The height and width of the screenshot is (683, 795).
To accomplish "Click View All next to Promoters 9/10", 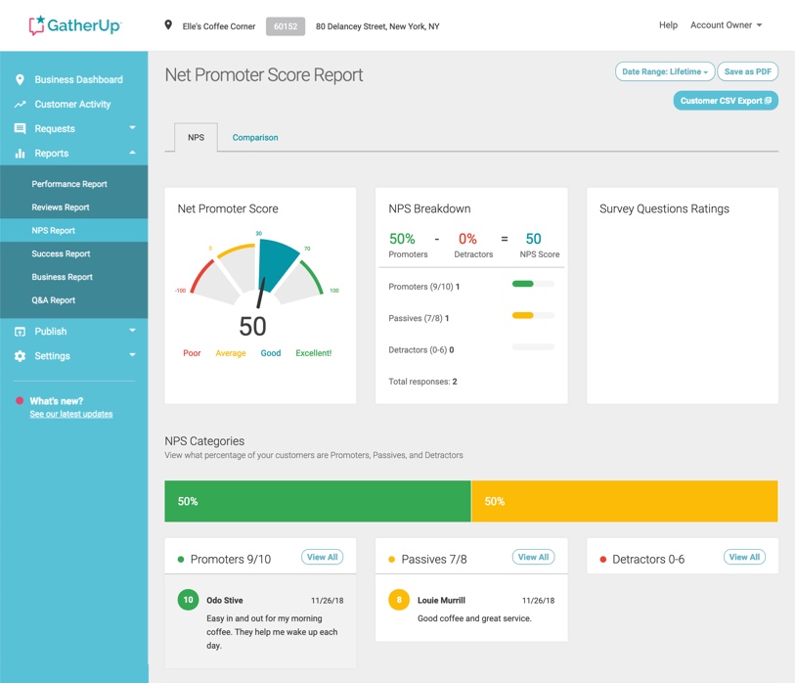I will [323, 556].
